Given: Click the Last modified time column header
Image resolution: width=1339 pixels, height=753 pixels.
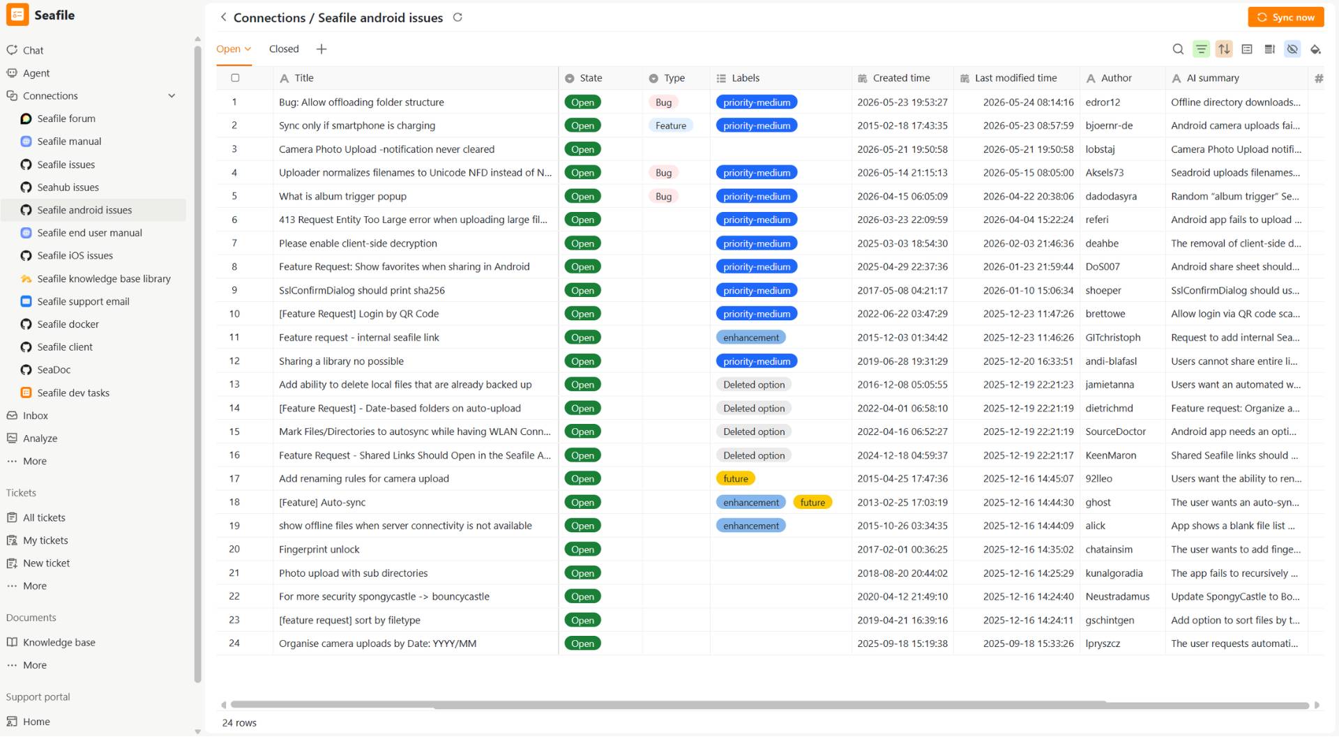Looking at the screenshot, I should pyautogui.click(x=1017, y=78).
